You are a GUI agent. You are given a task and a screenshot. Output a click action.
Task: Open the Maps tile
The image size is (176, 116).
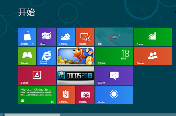[46, 37]
